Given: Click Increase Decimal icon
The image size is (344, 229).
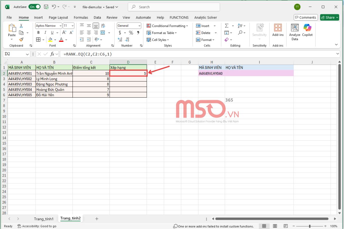Looking at the screenshot, I should [x=120, y=40].
